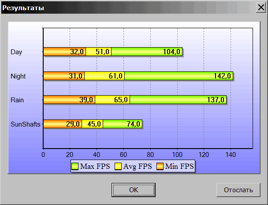268x205 pixels.
Task: Click the green Max FPS legend swatch
Action: click(x=75, y=166)
